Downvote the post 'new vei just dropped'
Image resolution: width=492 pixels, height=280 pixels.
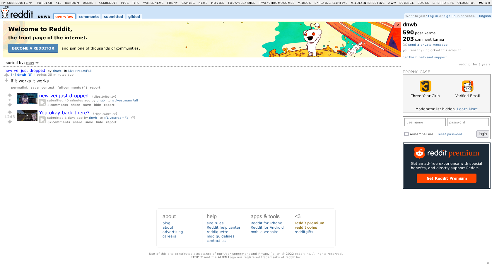click(x=10, y=105)
